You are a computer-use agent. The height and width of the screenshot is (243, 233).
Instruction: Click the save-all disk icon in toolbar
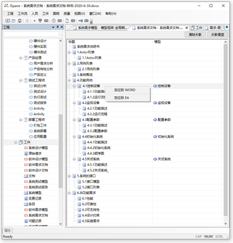point(20,20)
